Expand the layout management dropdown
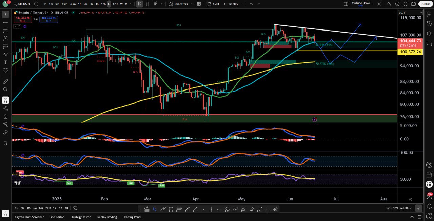The image size is (434, 221). click(x=373, y=4)
